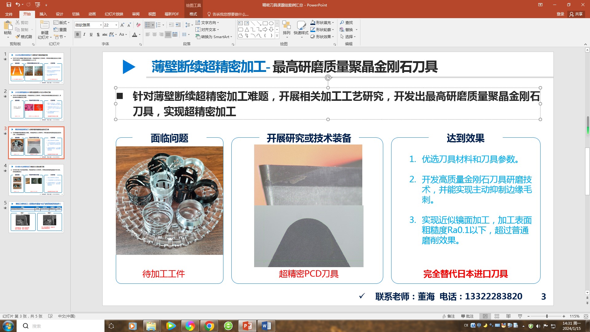Screen dimensions: 590x332
Task: Click the Format Painter brush icon
Action: (x=18, y=37)
